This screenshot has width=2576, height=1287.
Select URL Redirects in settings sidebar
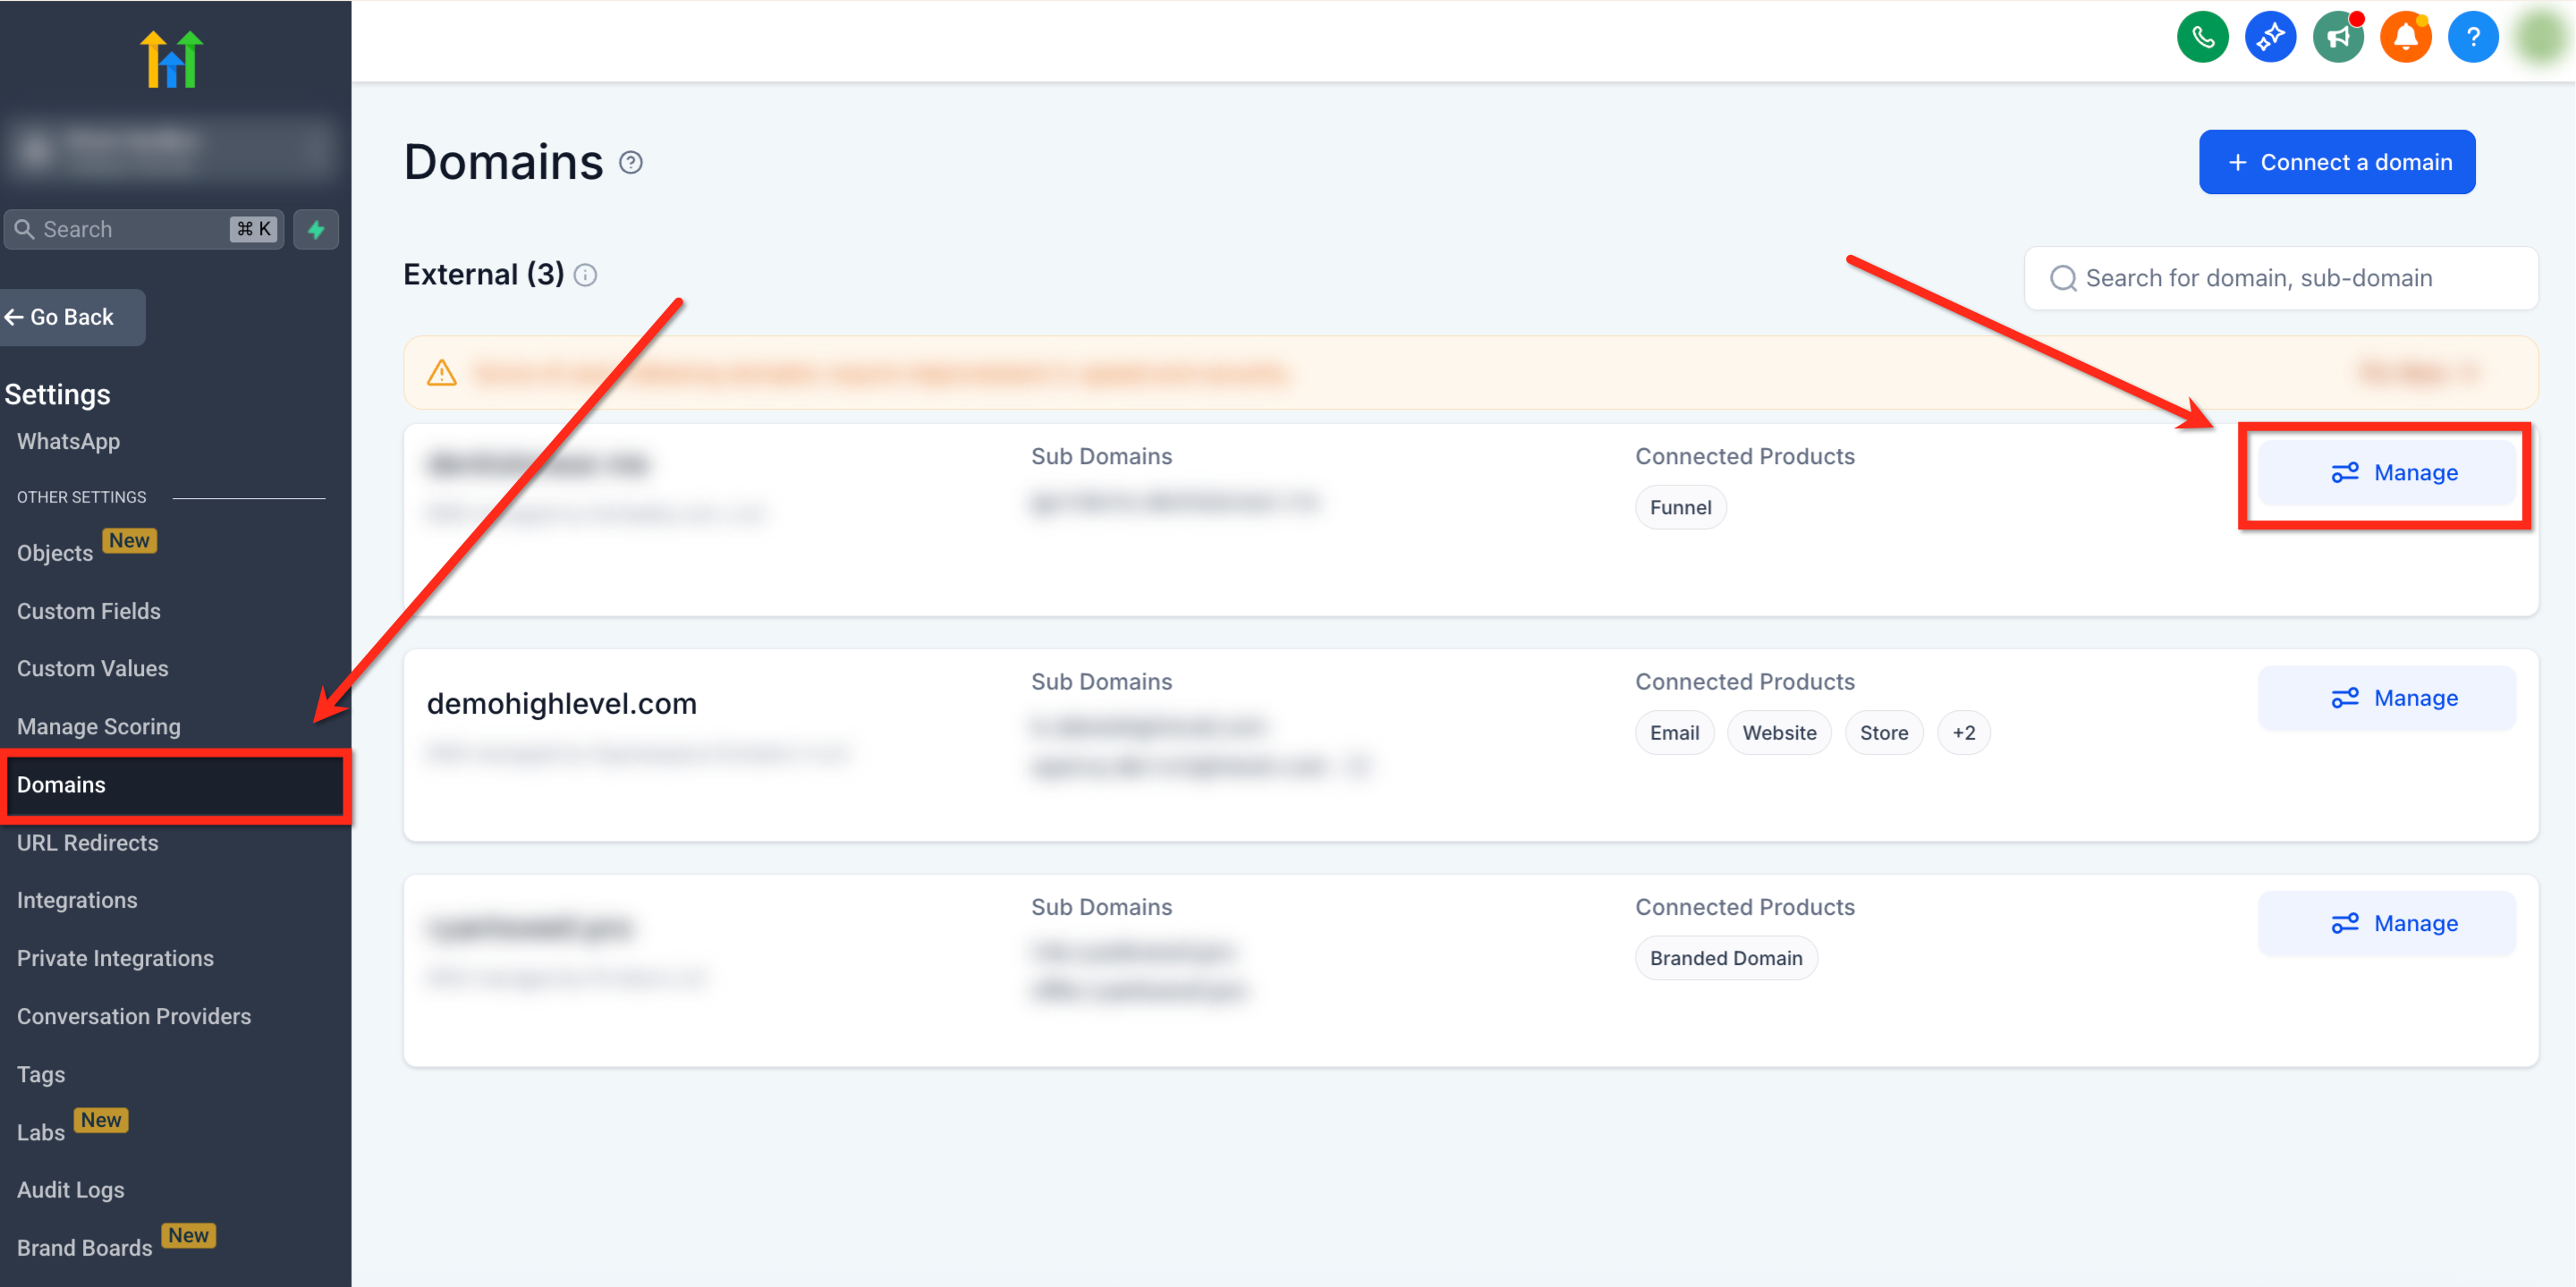(87, 843)
